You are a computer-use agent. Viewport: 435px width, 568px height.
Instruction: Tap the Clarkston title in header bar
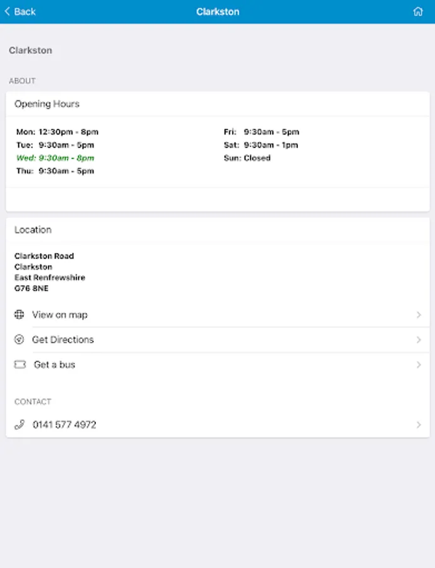[x=218, y=11]
